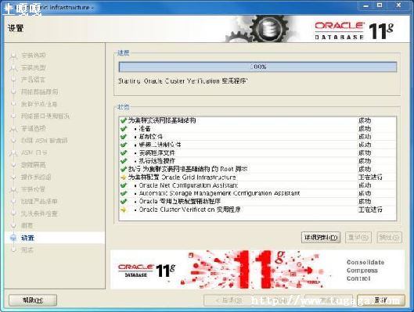Click the active 设置 step bullet in sidebar
414x312 pixels.
[13, 238]
